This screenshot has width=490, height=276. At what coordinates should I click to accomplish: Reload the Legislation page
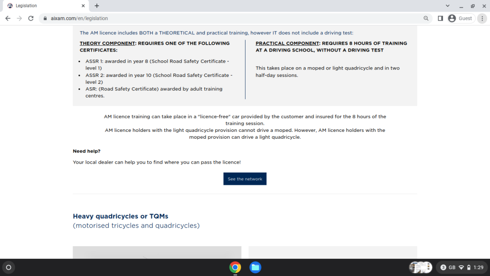[30, 19]
